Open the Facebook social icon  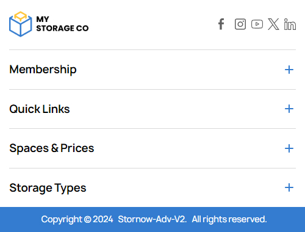click(x=221, y=24)
